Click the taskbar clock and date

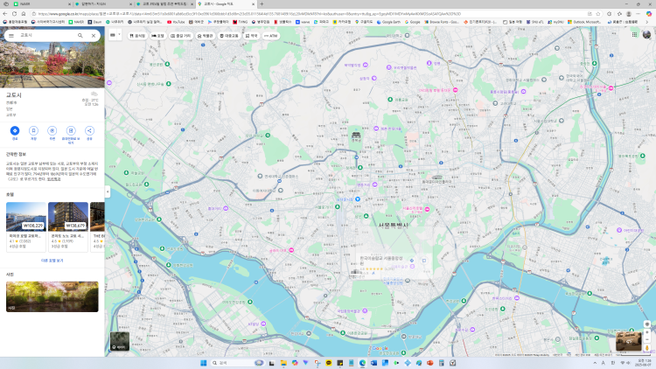click(x=645, y=363)
